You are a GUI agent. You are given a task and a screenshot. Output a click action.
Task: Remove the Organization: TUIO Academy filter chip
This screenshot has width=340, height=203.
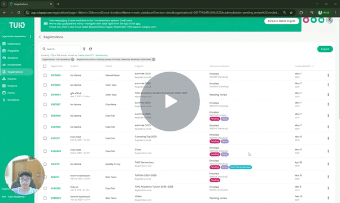(73, 59)
